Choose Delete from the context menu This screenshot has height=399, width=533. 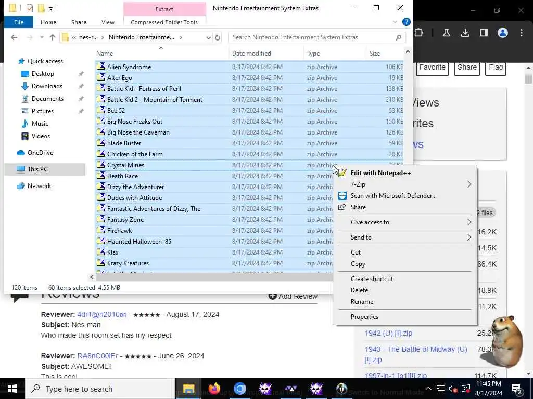pos(405,290)
